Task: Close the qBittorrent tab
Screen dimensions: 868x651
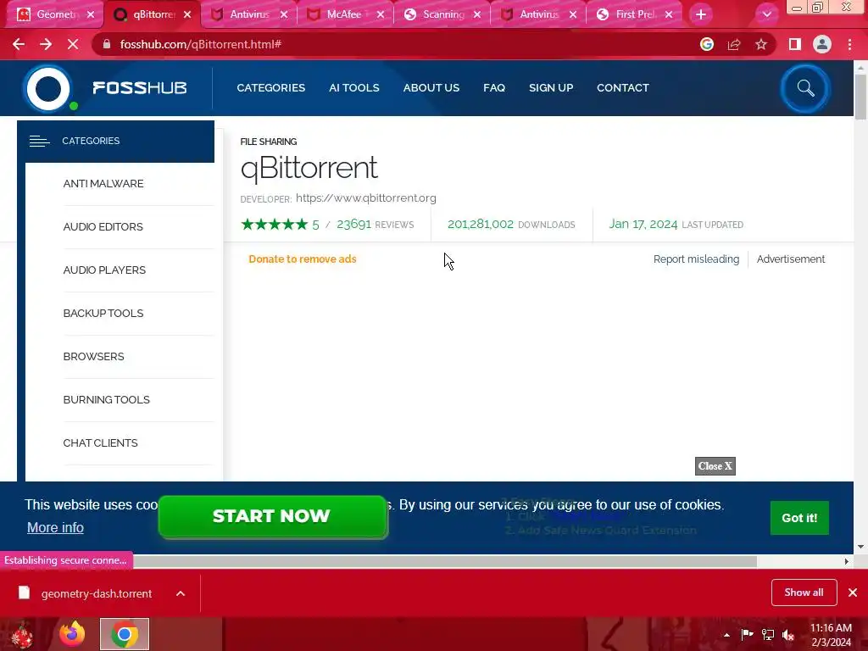Action: 187,14
